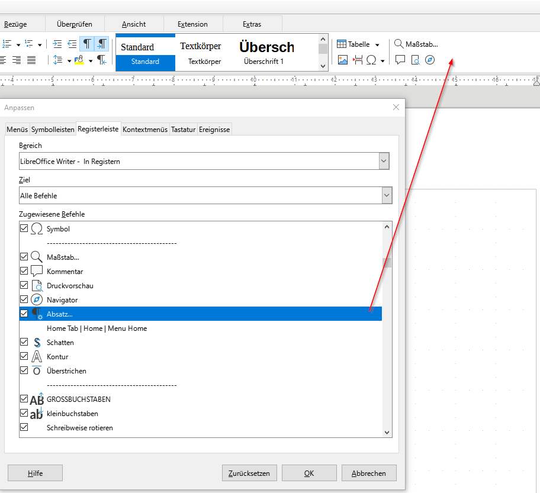Screen dimensions: 540x493
Task: Switch to Menüs tab in Anpassen
Action: [17, 130]
